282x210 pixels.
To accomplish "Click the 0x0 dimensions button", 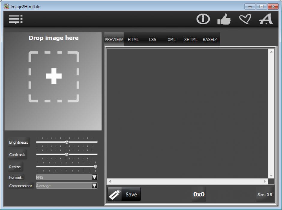I will (x=199, y=194).
